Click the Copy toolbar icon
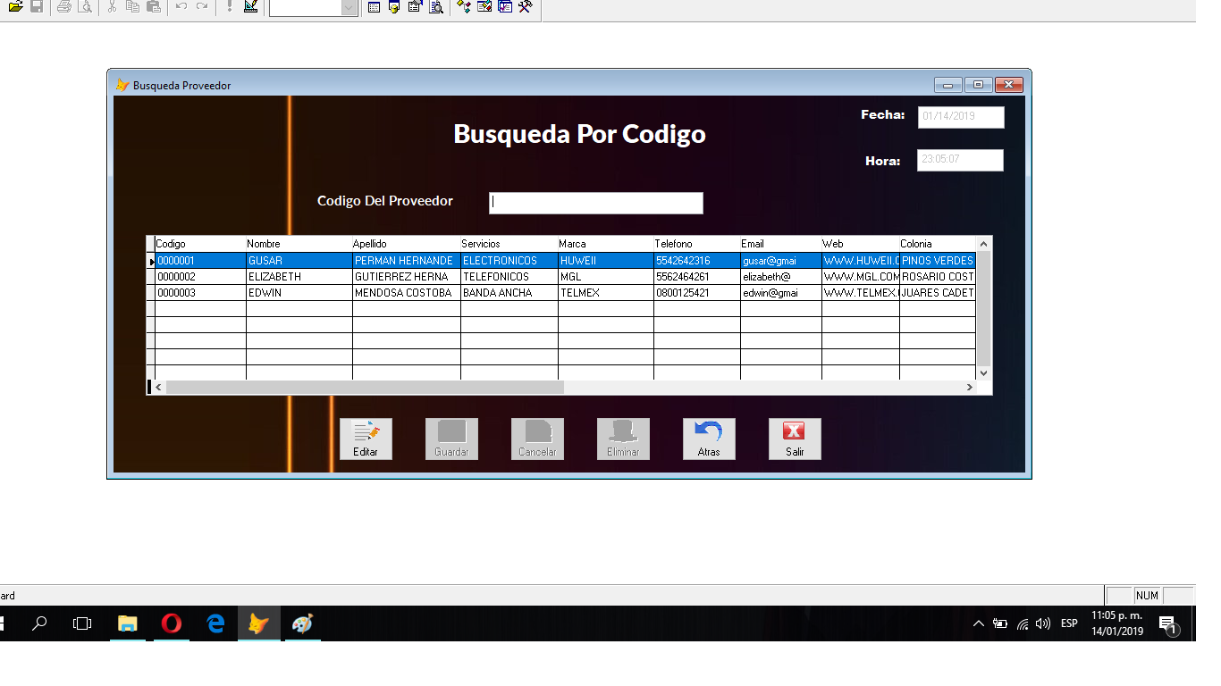 pos(132,6)
